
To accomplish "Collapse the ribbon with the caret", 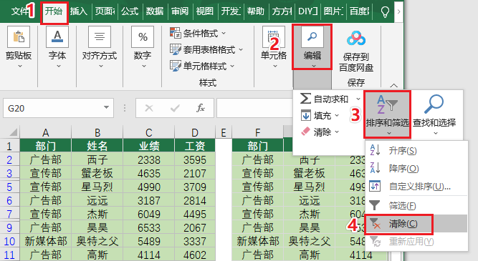I will click(393, 85).
